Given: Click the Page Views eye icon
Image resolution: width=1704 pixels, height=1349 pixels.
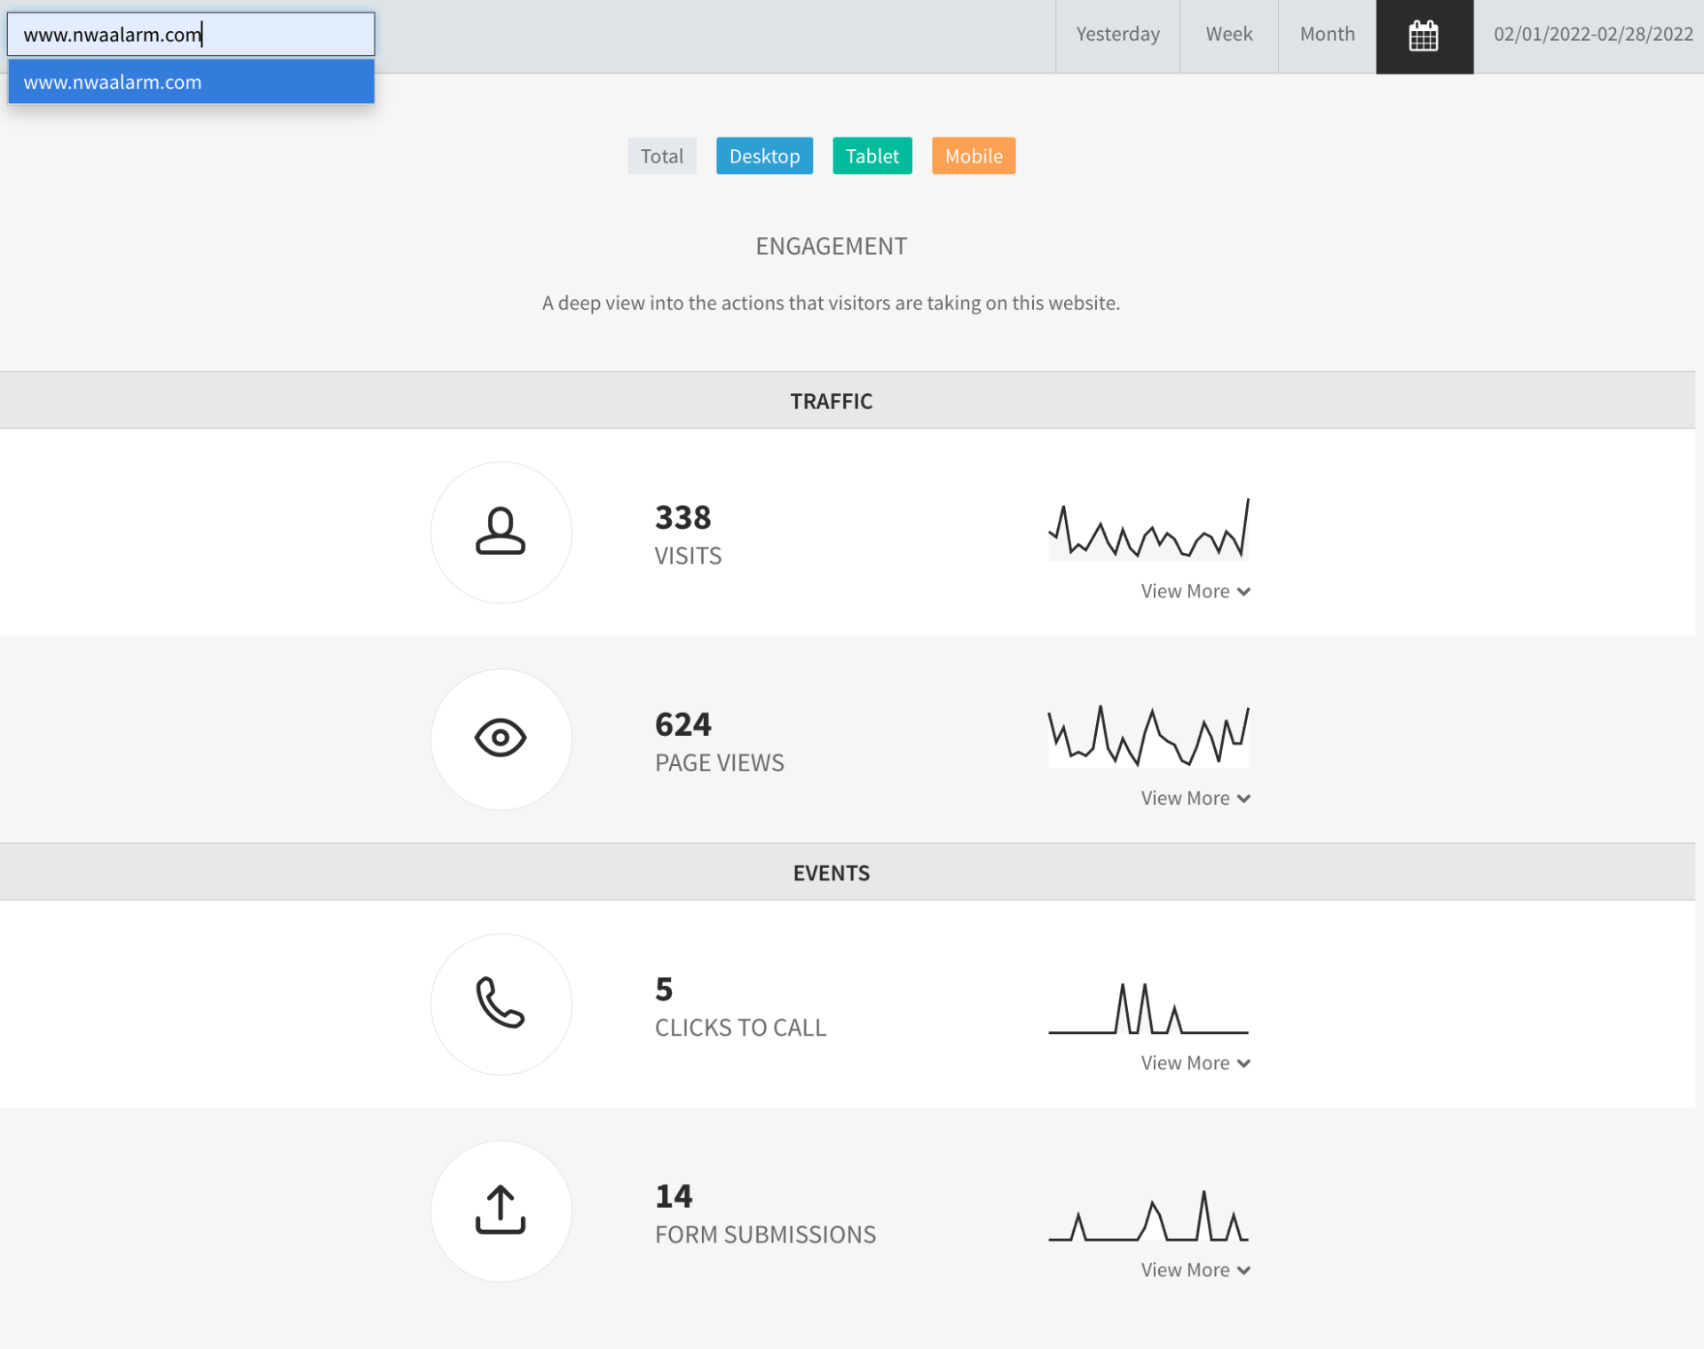Looking at the screenshot, I should pyautogui.click(x=501, y=738).
